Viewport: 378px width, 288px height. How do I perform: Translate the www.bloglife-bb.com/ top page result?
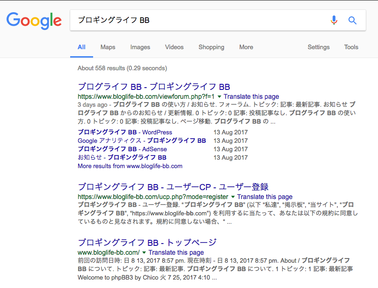[176, 252]
